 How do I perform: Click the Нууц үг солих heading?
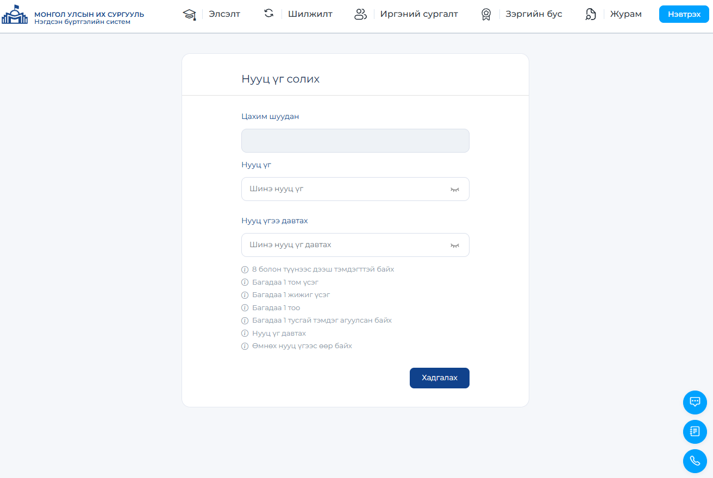(280, 79)
